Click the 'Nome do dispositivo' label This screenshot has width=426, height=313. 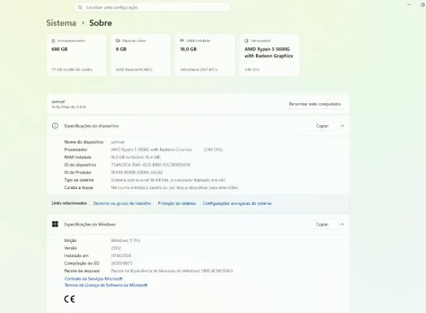83,142
